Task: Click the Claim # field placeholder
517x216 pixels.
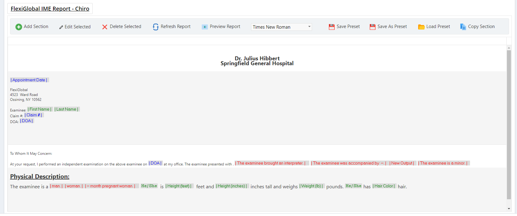Action: pyautogui.click(x=34, y=115)
